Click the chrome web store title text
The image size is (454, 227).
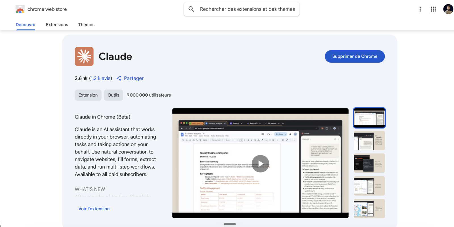pyautogui.click(x=47, y=9)
